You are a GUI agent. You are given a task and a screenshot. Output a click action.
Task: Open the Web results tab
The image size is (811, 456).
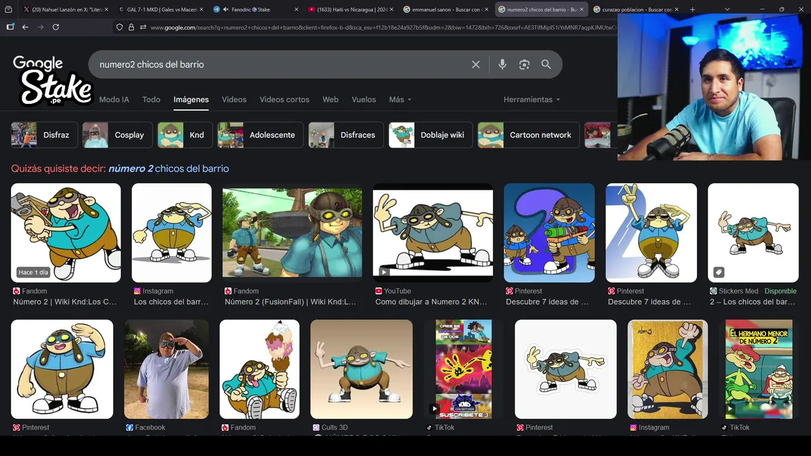coord(331,99)
